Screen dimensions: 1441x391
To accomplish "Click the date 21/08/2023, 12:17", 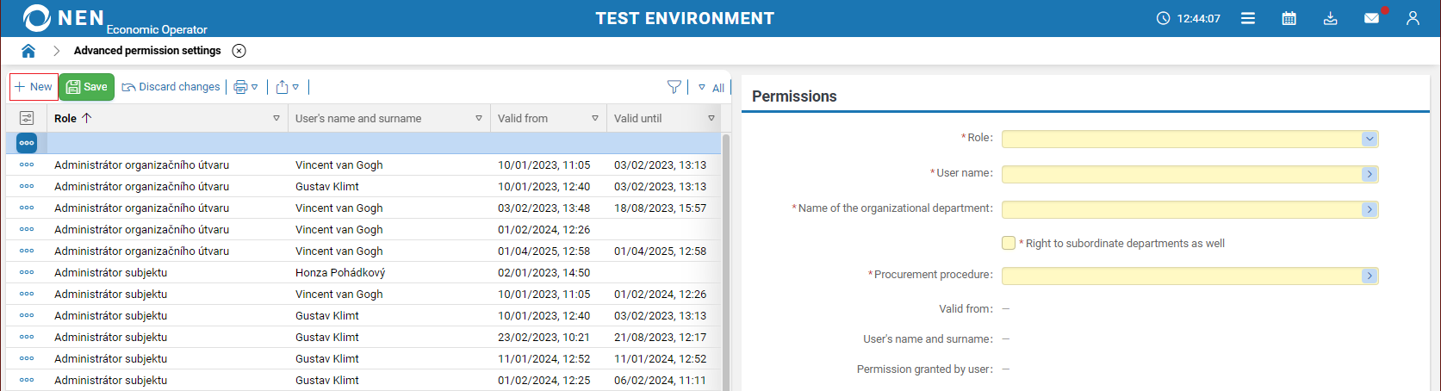I will [x=660, y=337].
